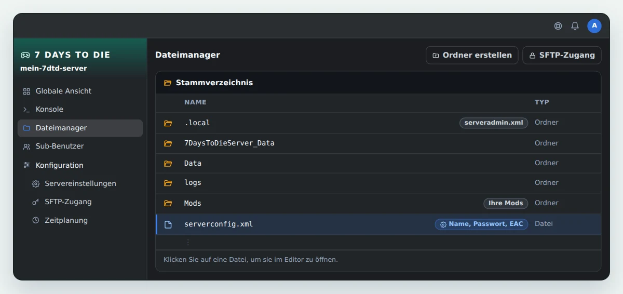Open Servereinstellungen under Konfiguration
623x294 pixels.
80,184
